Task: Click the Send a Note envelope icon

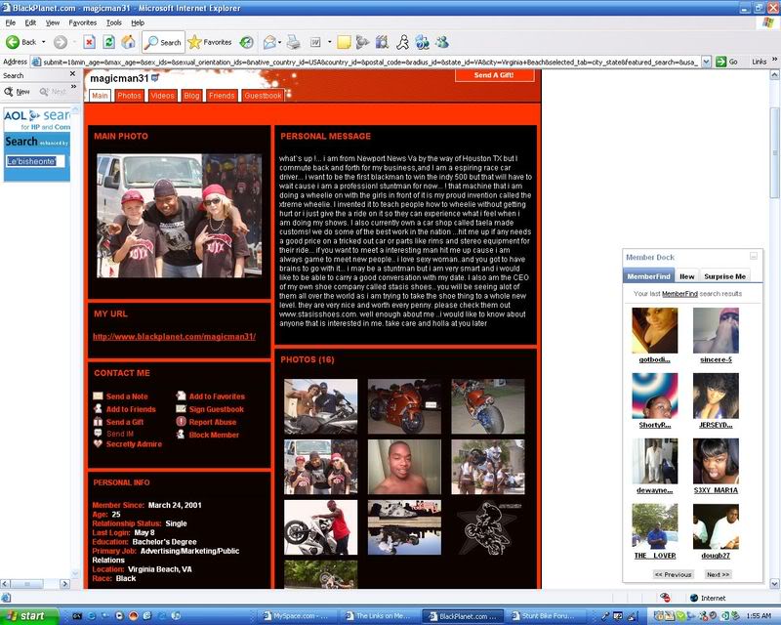Action: (98, 396)
